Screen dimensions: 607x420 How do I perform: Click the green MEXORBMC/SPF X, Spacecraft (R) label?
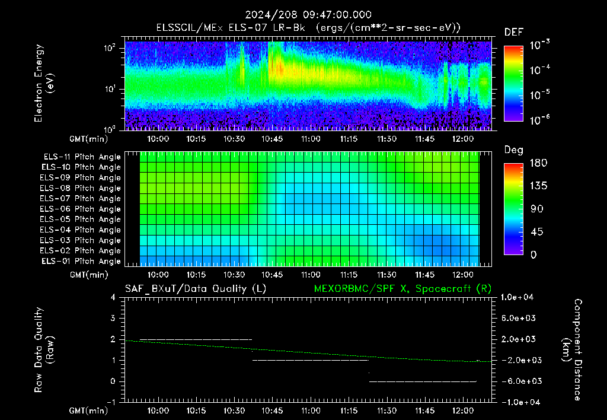click(x=402, y=289)
